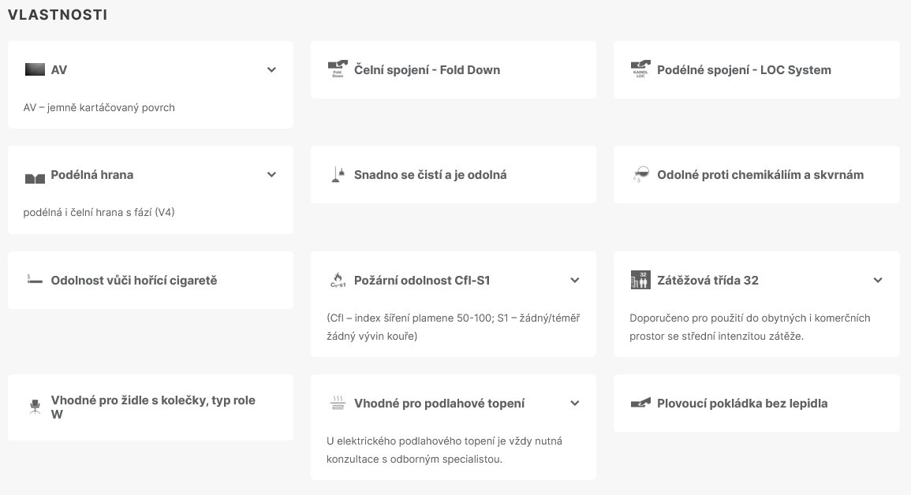911x495 pixels.
Task: Collapse the AV property card chevron
Action: (271, 69)
